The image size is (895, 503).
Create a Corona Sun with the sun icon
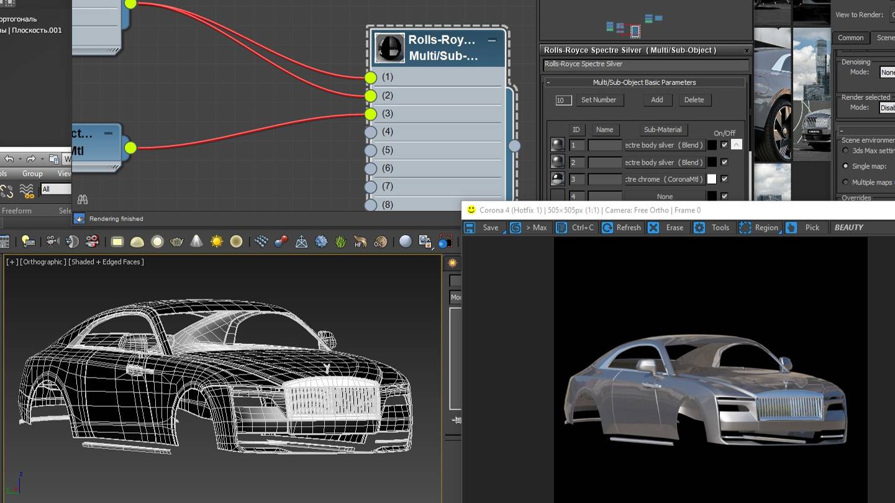coord(216,242)
